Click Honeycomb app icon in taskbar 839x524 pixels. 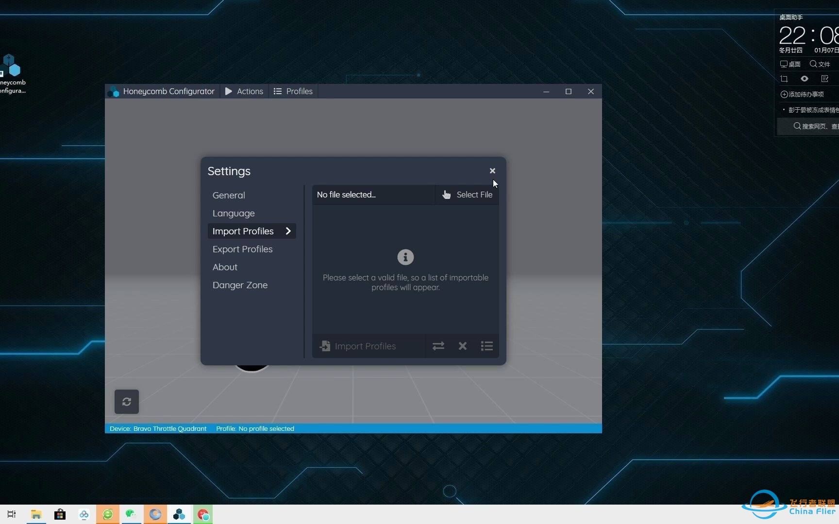pos(179,514)
